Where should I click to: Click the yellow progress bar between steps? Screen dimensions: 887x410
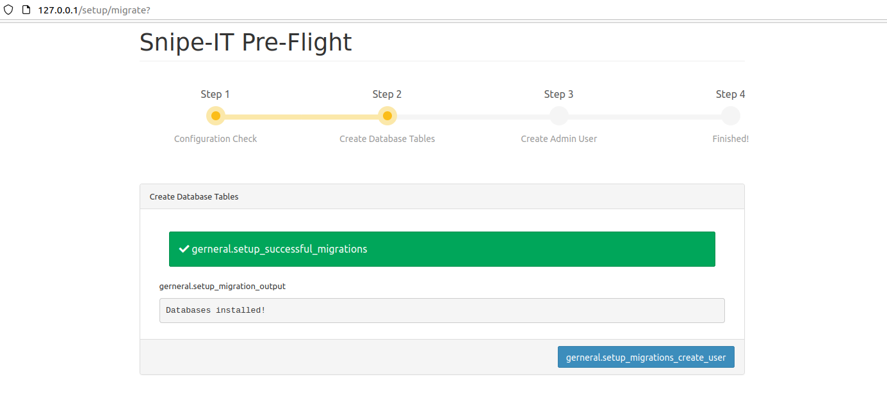click(x=301, y=117)
